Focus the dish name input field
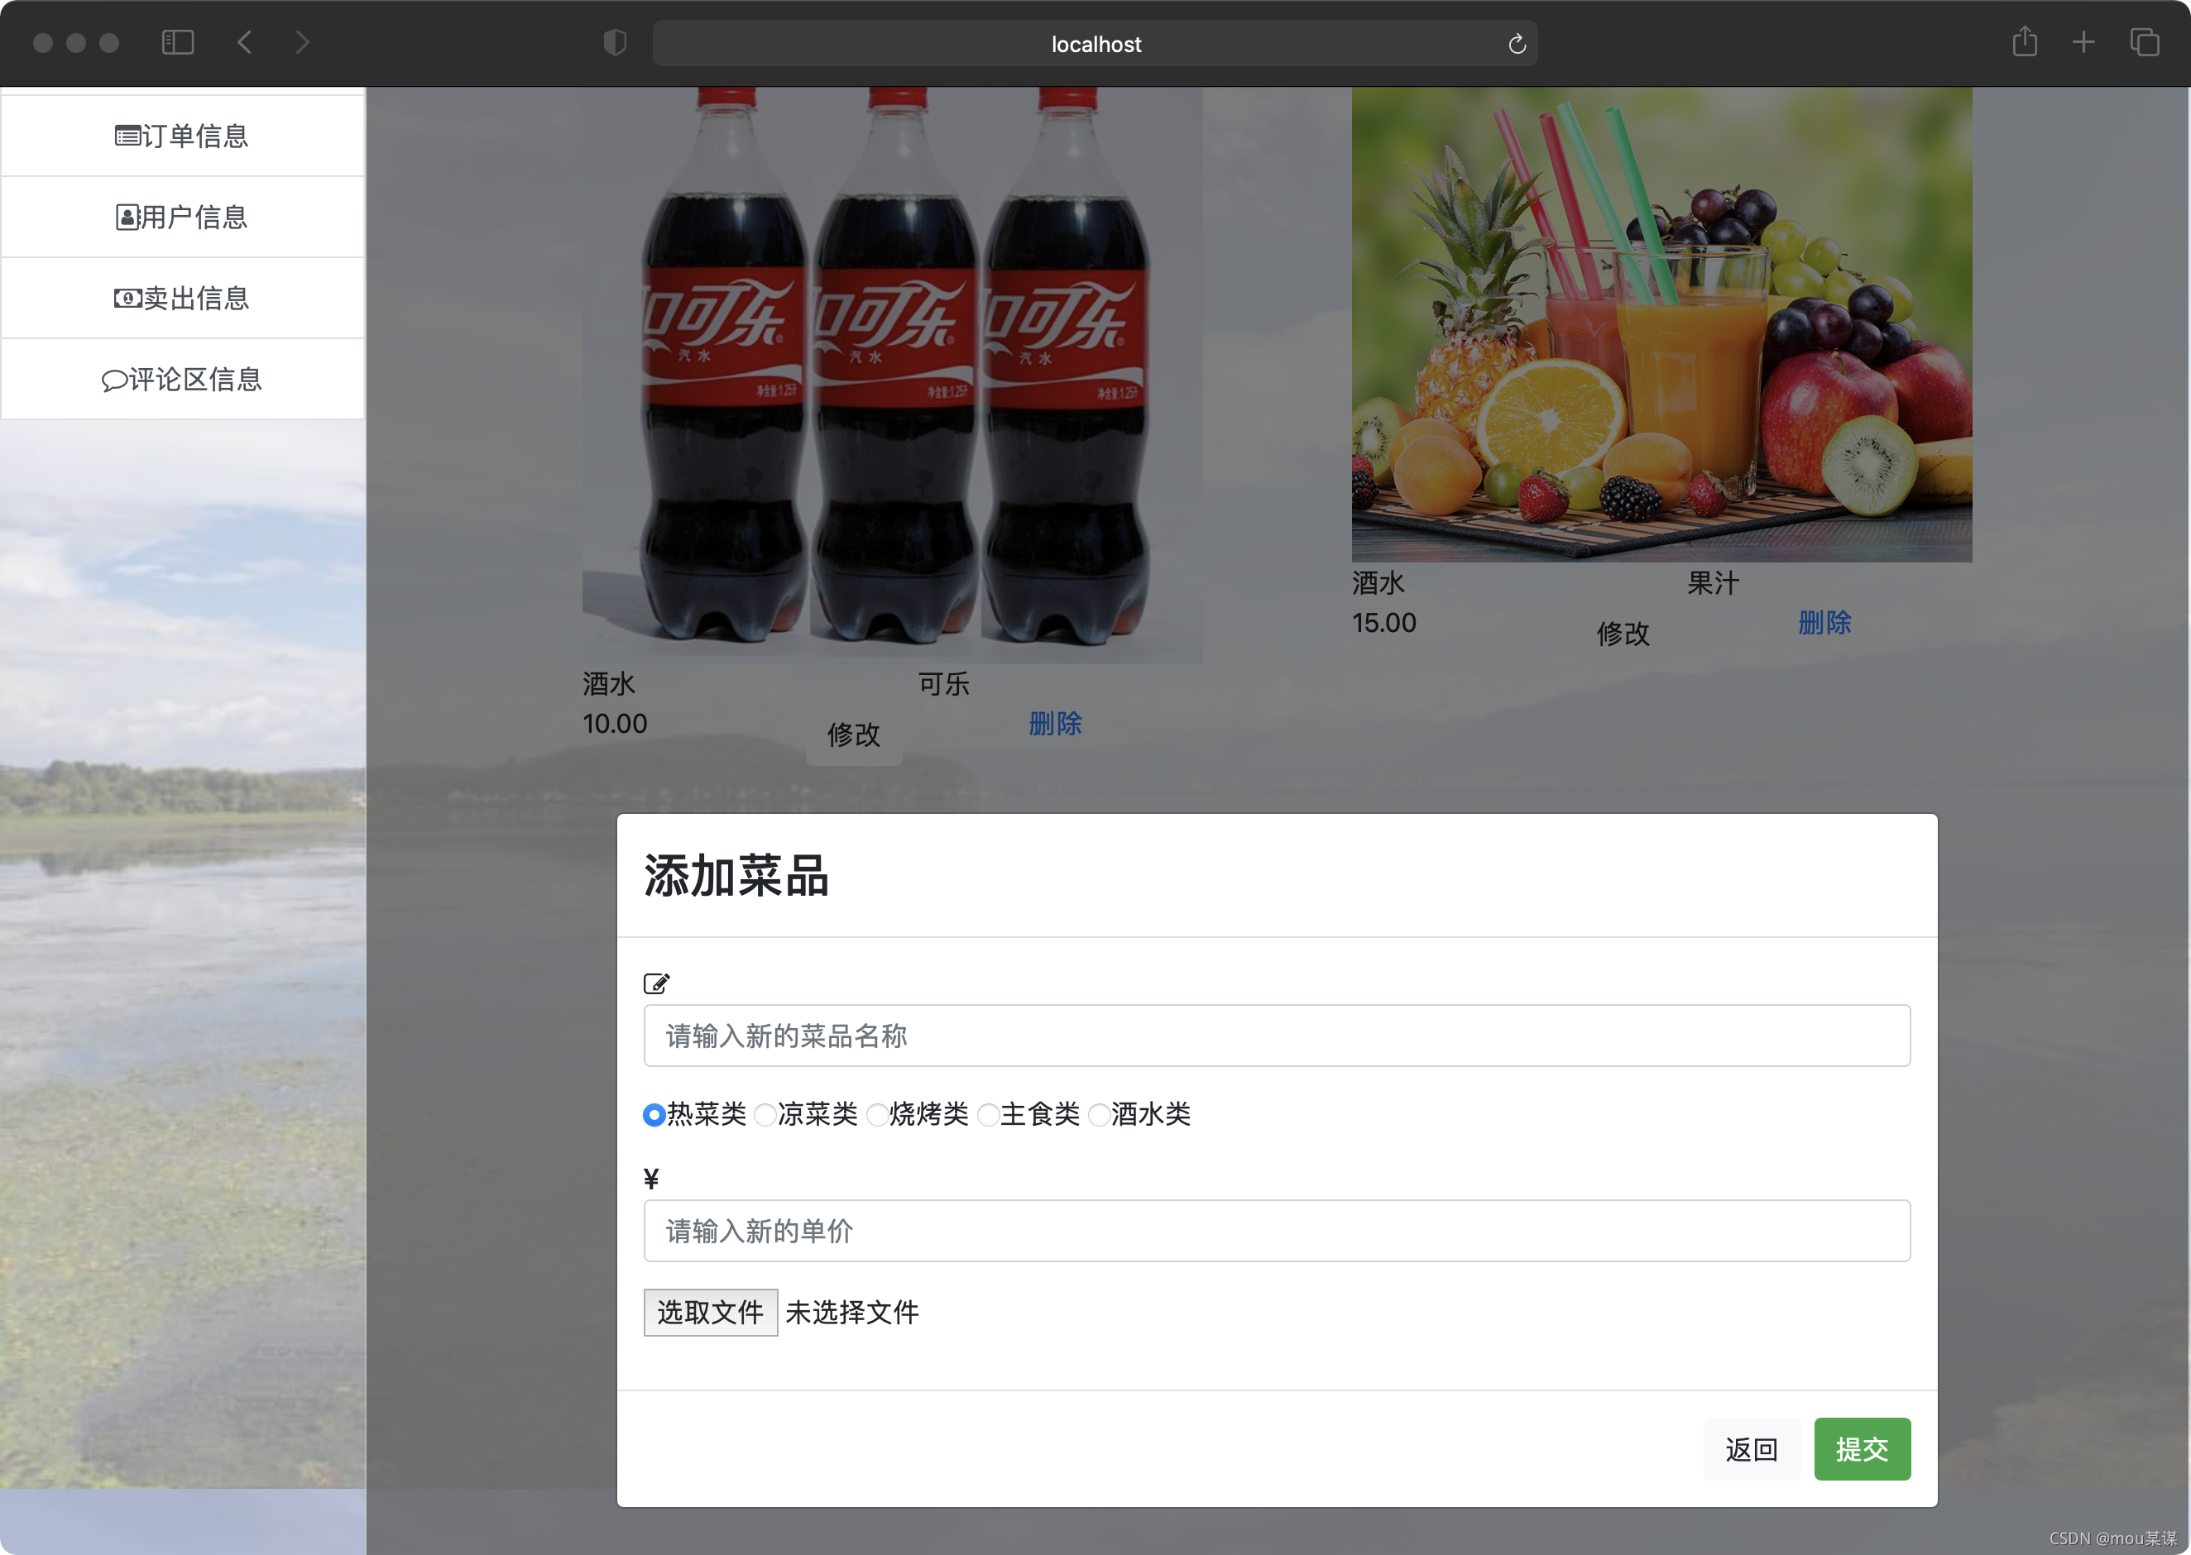Image resolution: width=2191 pixels, height=1555 pixels. (x=1277, y=1035)
